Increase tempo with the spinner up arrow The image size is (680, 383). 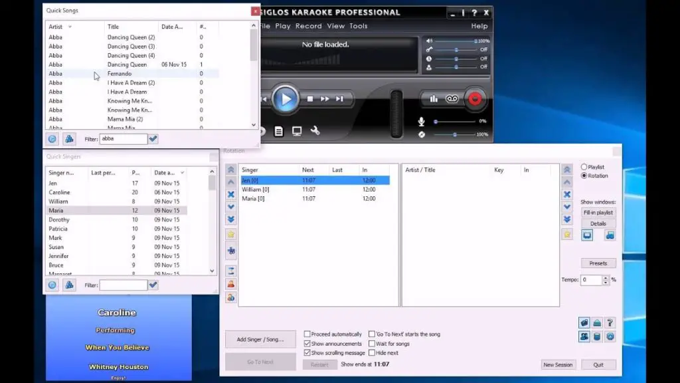click(606, 277)
